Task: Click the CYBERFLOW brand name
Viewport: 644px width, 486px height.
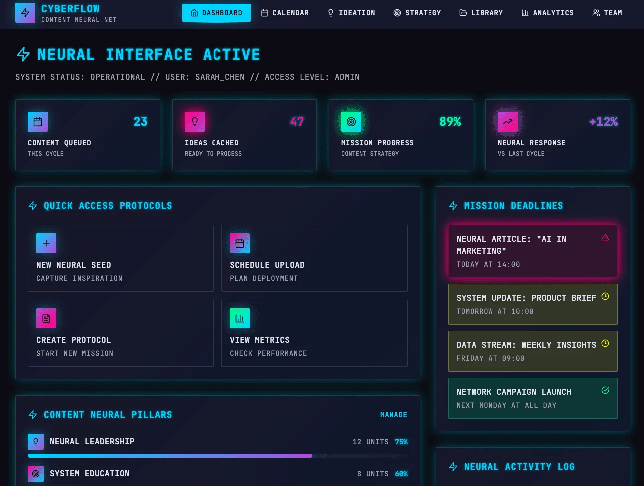Action: tap(70, 9)
